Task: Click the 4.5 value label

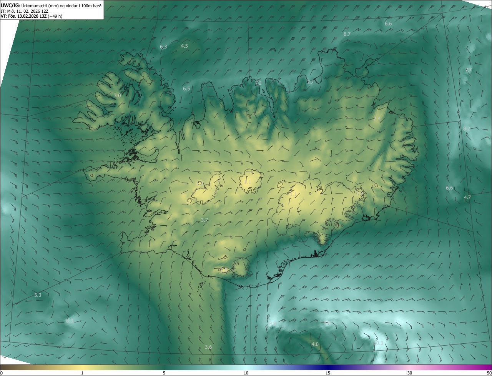Action: pos(184,46)
